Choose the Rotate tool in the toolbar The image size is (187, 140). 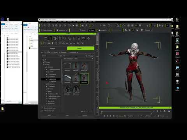[109, 26]
